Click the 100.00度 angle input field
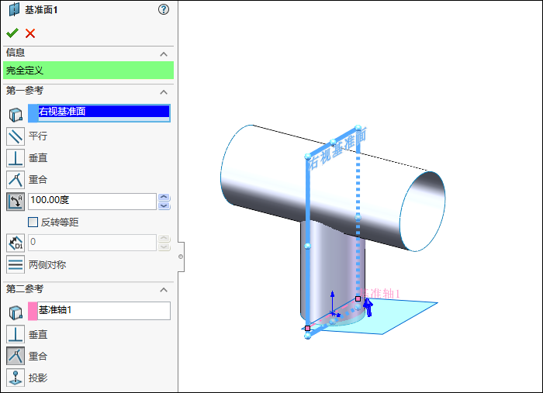 point(92,202)
